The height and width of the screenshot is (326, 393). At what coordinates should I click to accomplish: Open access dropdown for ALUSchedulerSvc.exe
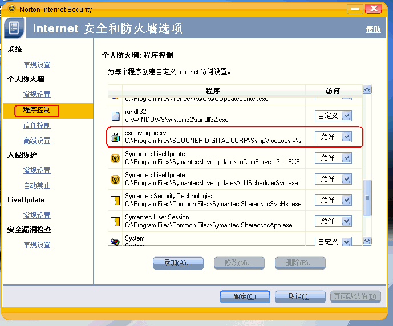pos(347,179)
